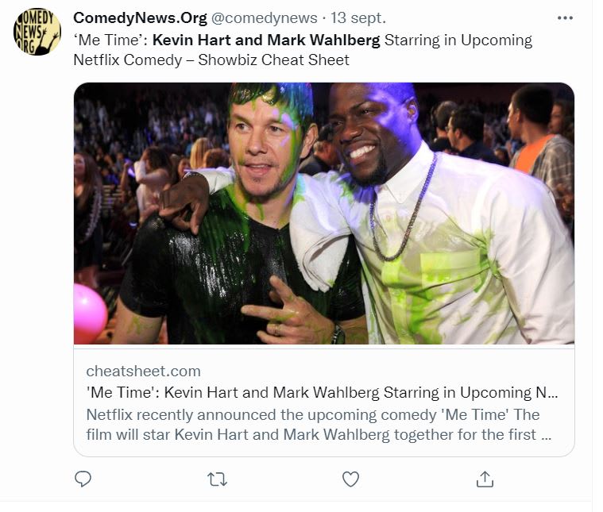Click the cheatsheet.com domain in the card
The width and height of the screenshot is (603, 512).
(x=143, y=371)
